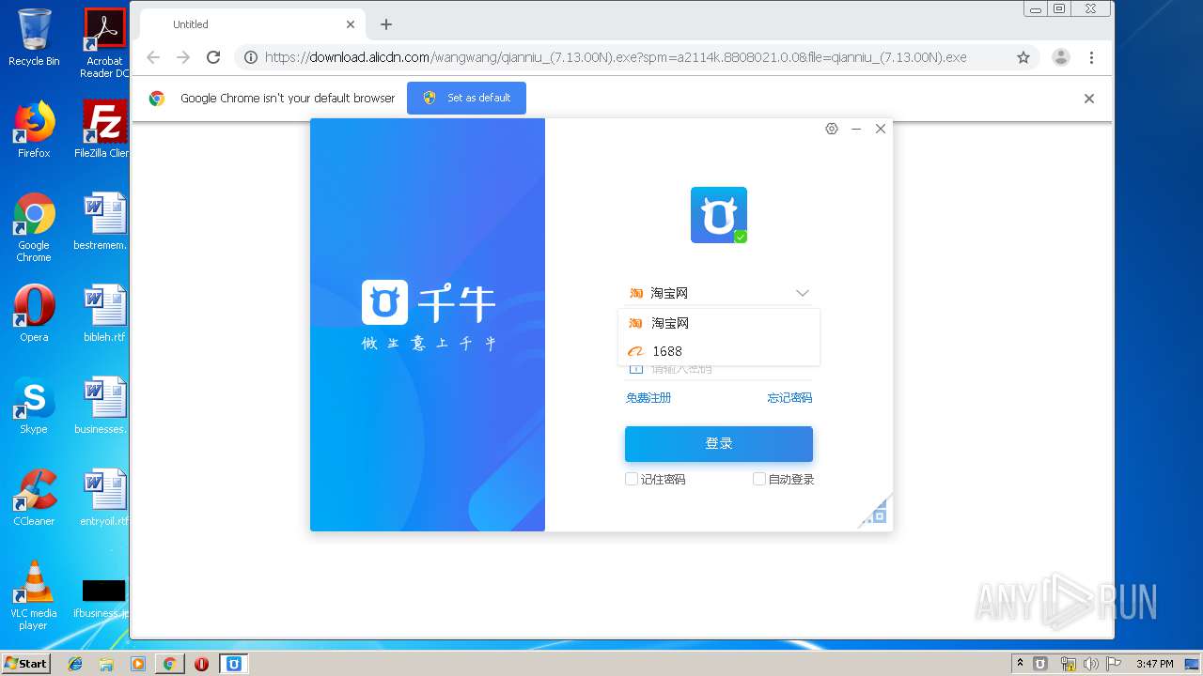Viewport: 1203px width, 676px height.
Task: Select the Skype desktop icon
Action: click(x=34, y=406)
